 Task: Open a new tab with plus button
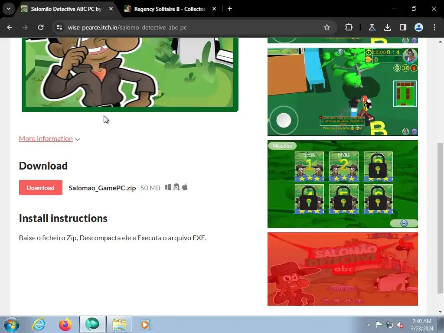(x=230, y=9)
